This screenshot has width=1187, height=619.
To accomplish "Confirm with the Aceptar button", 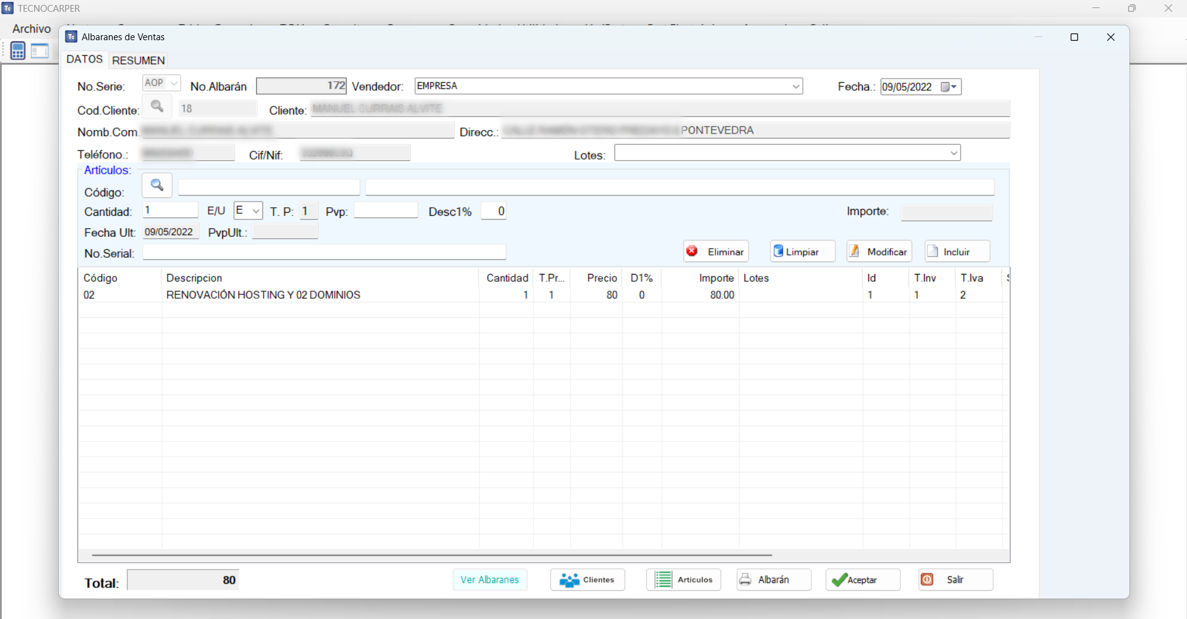I will coord(863,580).
